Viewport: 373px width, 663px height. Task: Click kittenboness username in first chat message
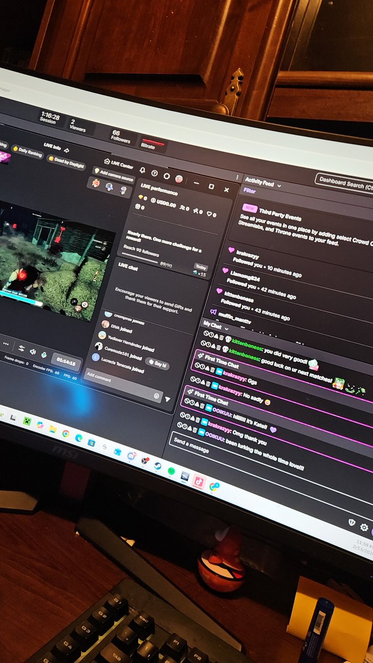coord(246,345)
